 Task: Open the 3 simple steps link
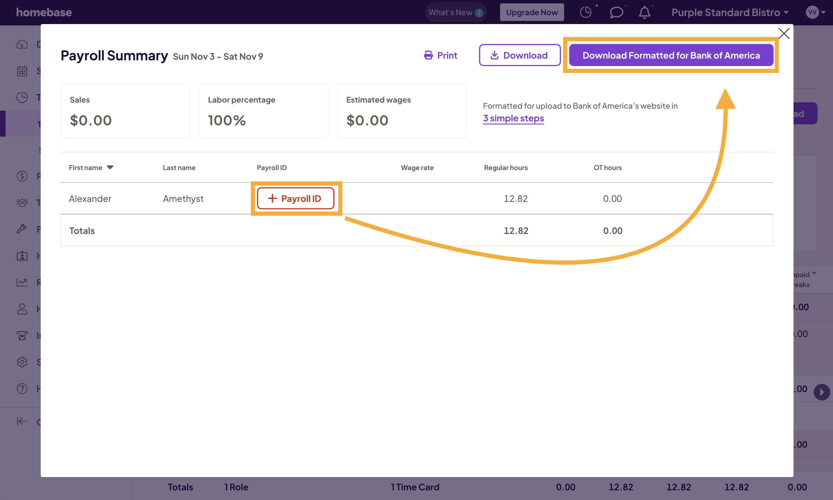pos(513,118)
